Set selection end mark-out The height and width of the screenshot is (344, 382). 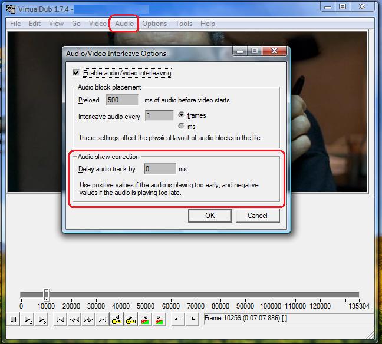(x=192, y=320)
